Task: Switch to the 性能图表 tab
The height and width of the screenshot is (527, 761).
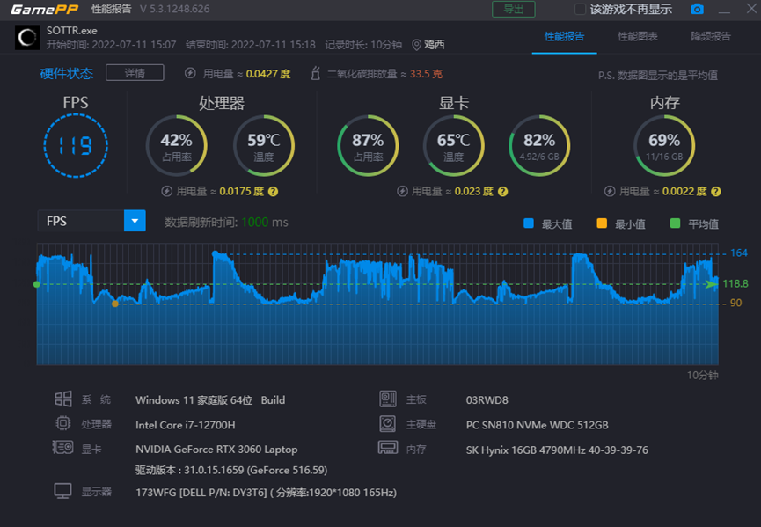Action: tap(637, 37)
